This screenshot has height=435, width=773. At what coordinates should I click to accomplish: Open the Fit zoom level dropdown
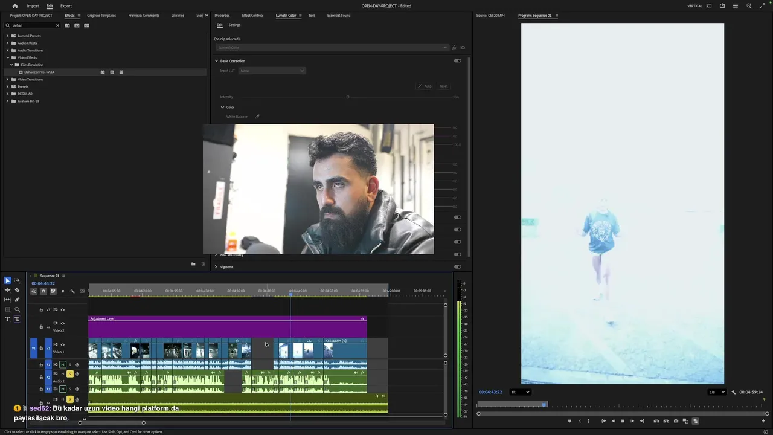click(521, 392)
